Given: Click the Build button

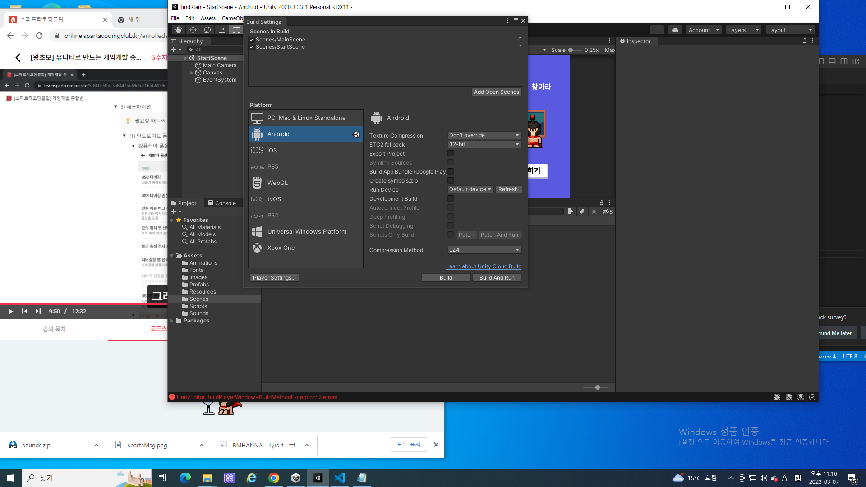Looking at the screenshot, I should point(446,278).
